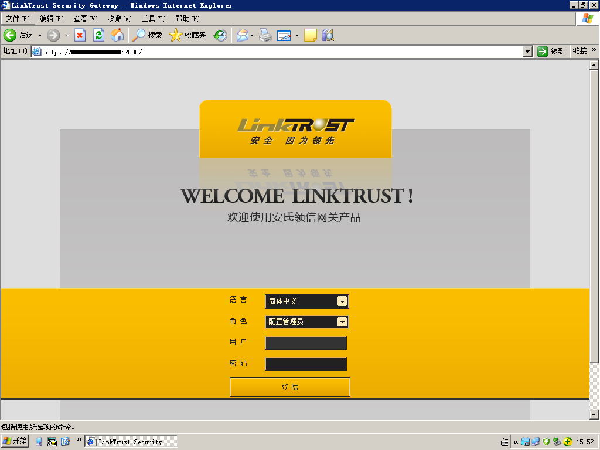Click the Forward arrow icon
Viewport: 600px width, 450px height.
click(53, 35)
